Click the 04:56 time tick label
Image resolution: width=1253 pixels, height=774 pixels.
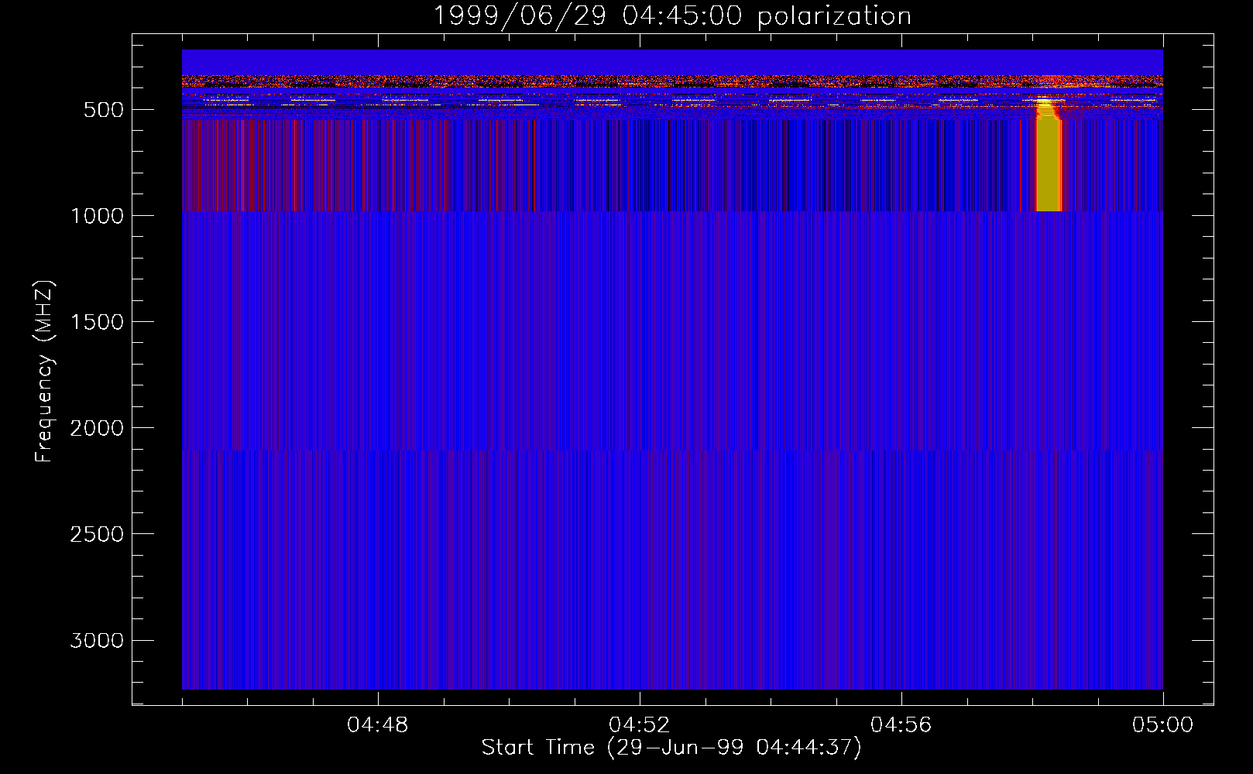901,725
